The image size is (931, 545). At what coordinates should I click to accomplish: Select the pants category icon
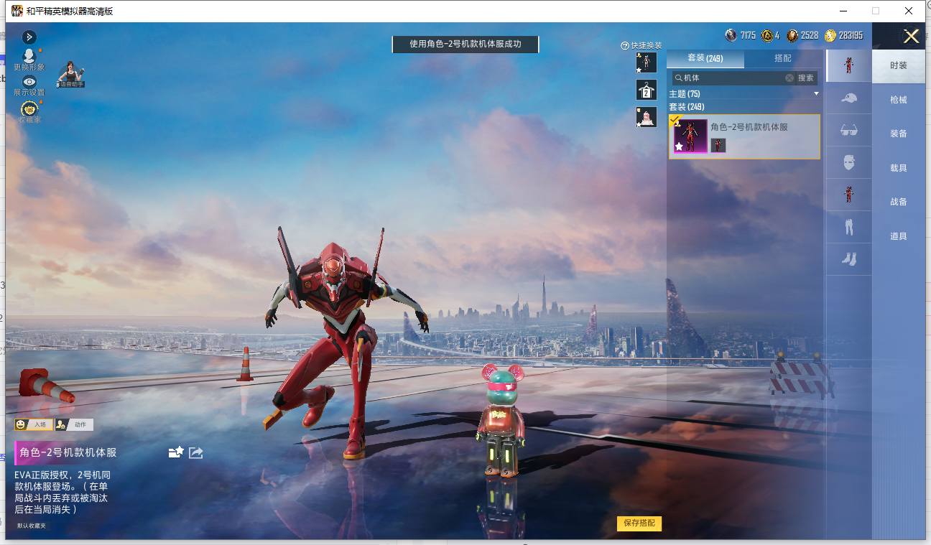pyautogui.click(x=849, y=227)
